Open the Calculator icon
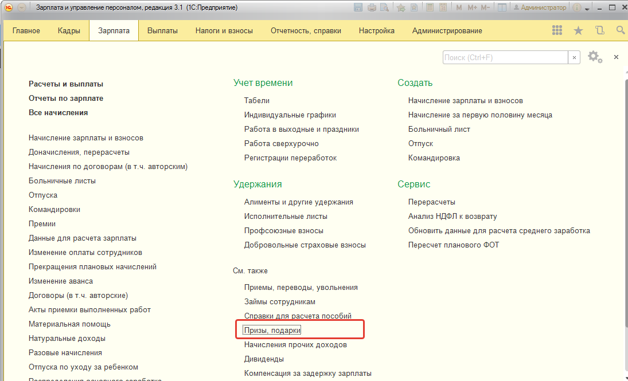Image resolution: width=628 pixels, height=381 pixels. click(430, 7)
